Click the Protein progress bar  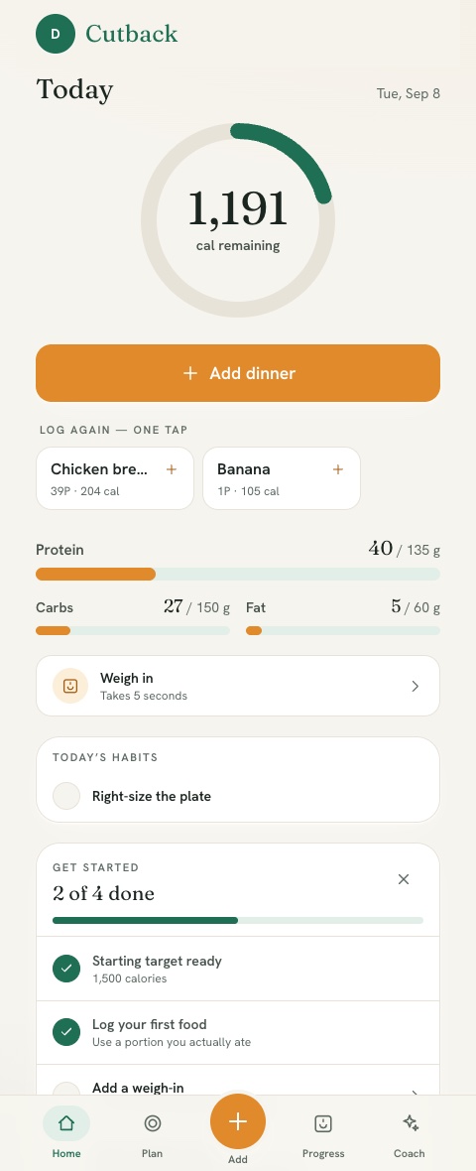point(238,575)
